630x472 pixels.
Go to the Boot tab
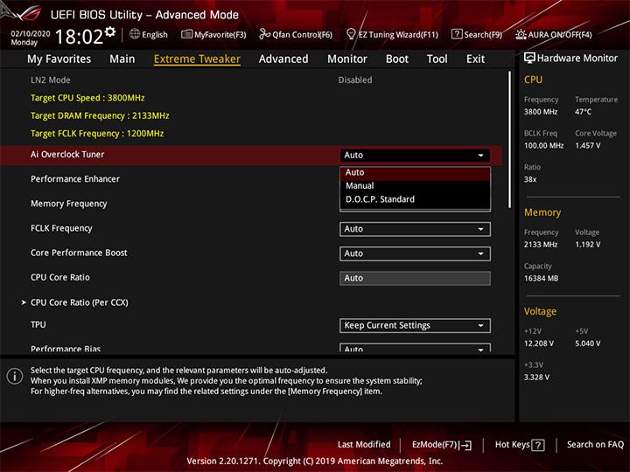[397, 59]
